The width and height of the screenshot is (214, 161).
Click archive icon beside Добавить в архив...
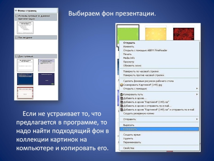121,98
